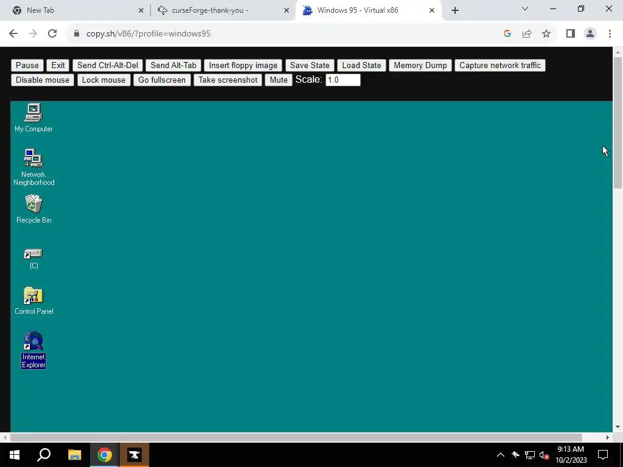Click Capture network traffic
This screenshot has height=467, width=623.
(x=500, y=65)
